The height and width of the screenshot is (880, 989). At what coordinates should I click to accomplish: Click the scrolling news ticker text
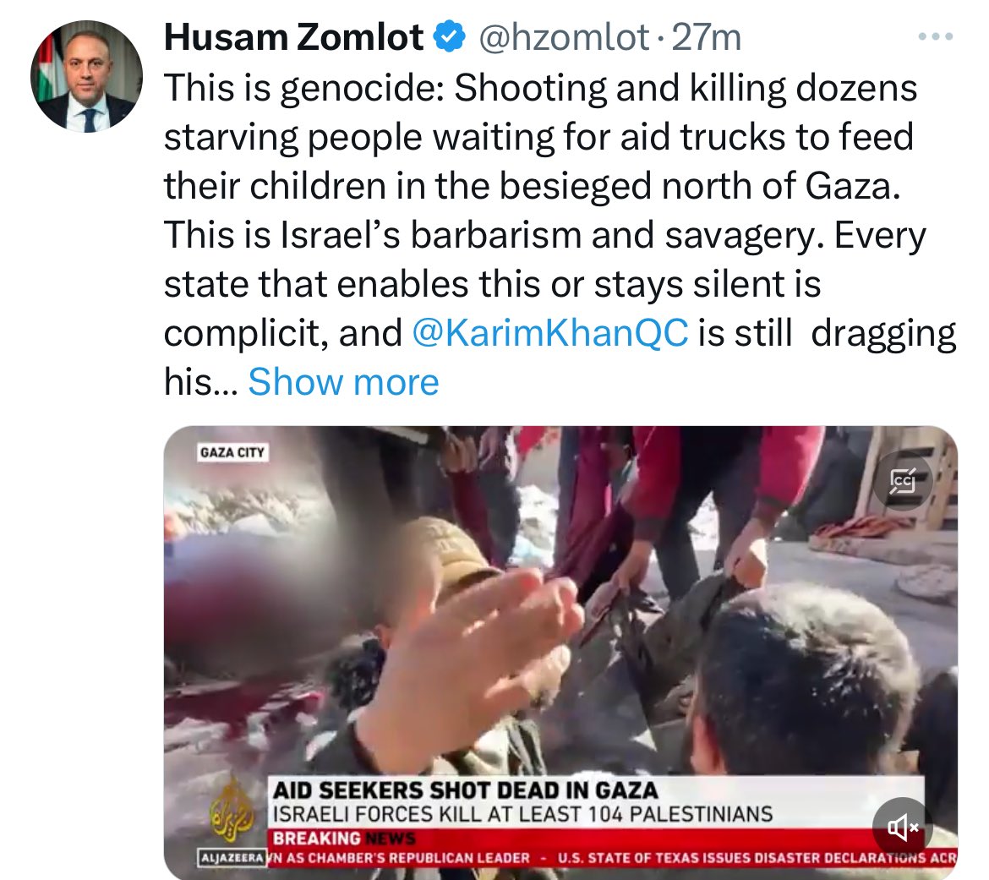coord(612,858)
